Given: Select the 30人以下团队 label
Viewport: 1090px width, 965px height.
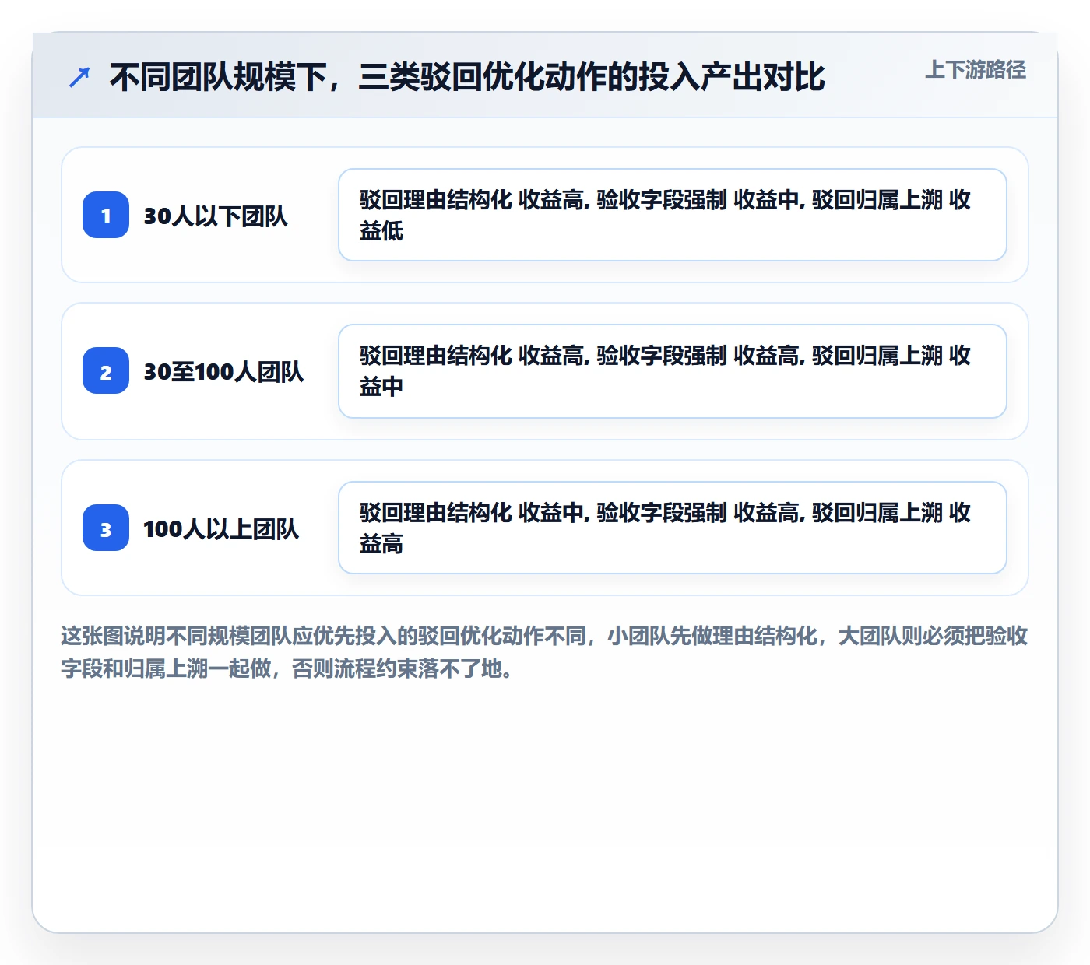Looking at the screenshot, I should click(x=216, y=216).
